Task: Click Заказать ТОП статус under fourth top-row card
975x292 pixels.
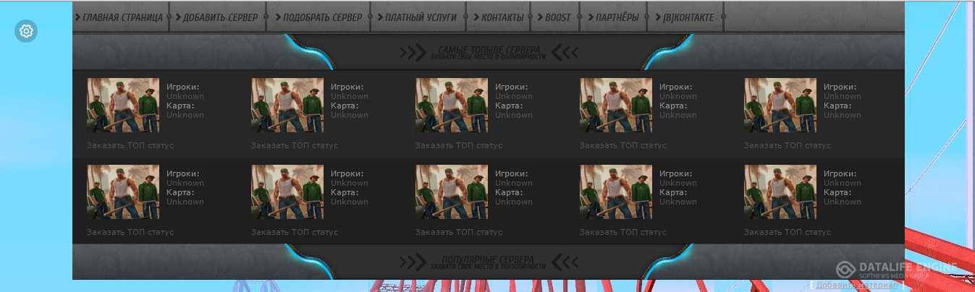Action: pyautogui.click(x=623, y=145)
